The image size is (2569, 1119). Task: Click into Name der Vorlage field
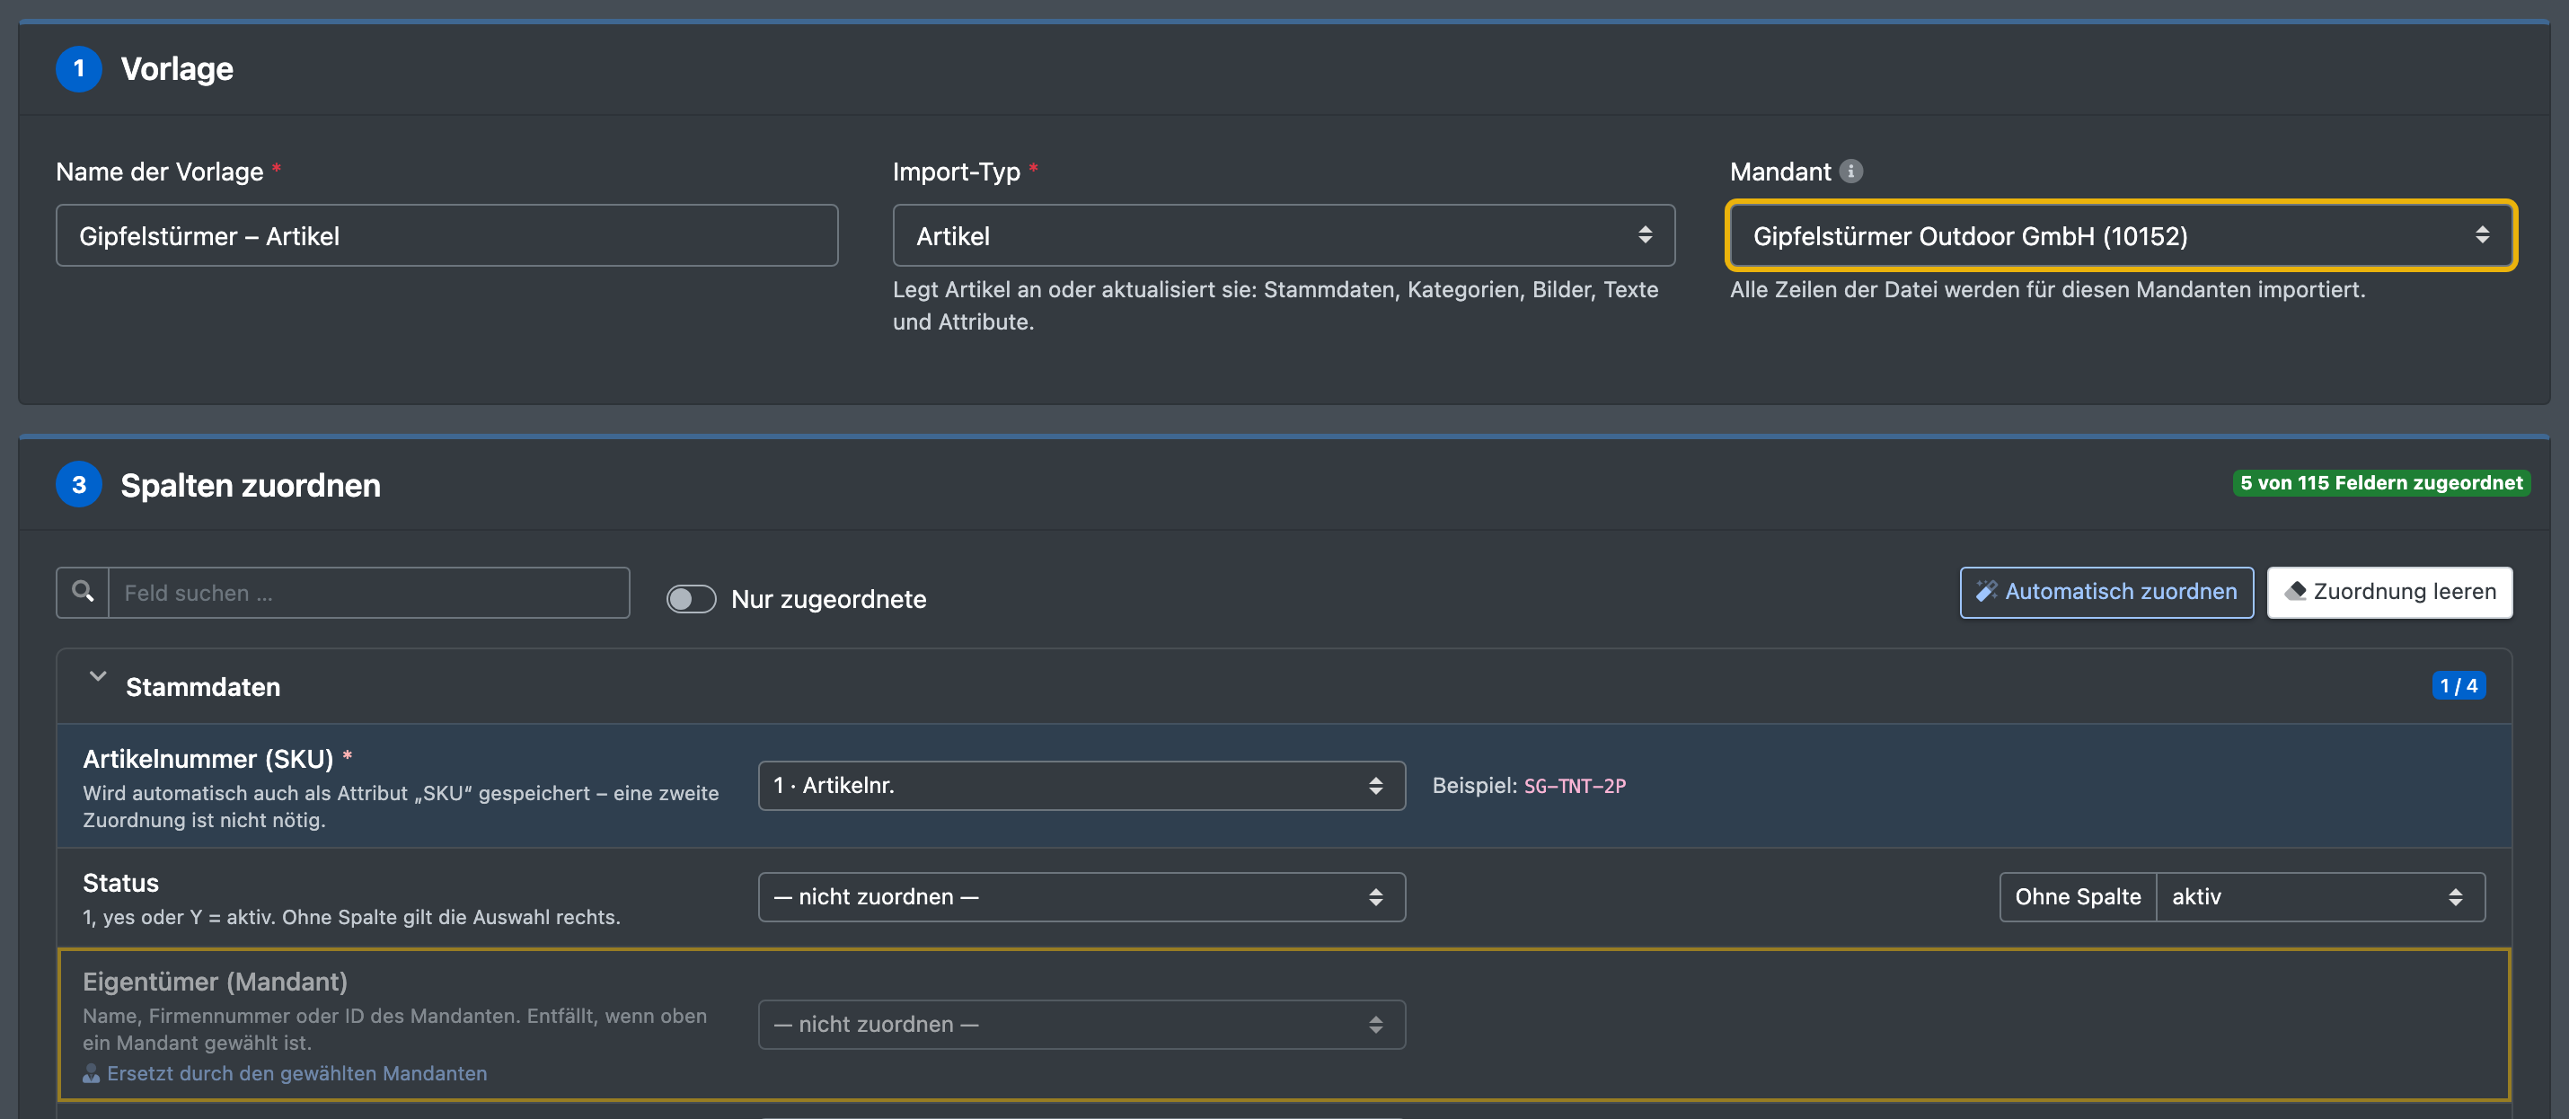point(446,235)
